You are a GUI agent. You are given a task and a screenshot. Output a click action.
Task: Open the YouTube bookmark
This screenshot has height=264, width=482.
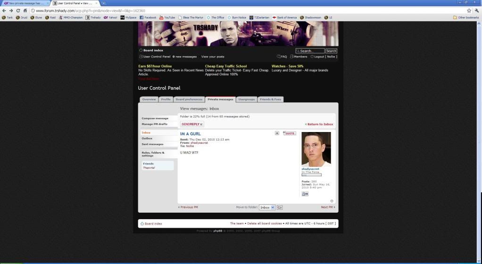[x=167, y=17]
